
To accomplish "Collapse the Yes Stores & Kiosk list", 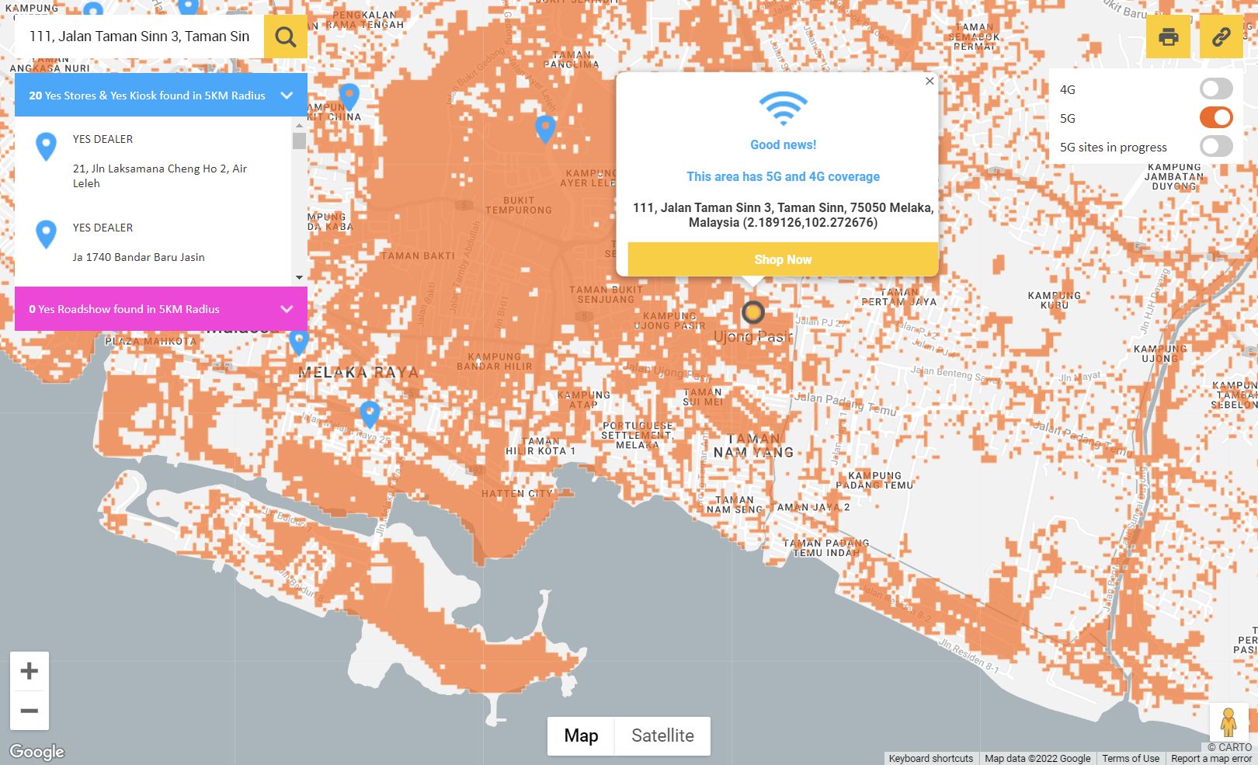I will pyautogui.click(x=286, y=96).
